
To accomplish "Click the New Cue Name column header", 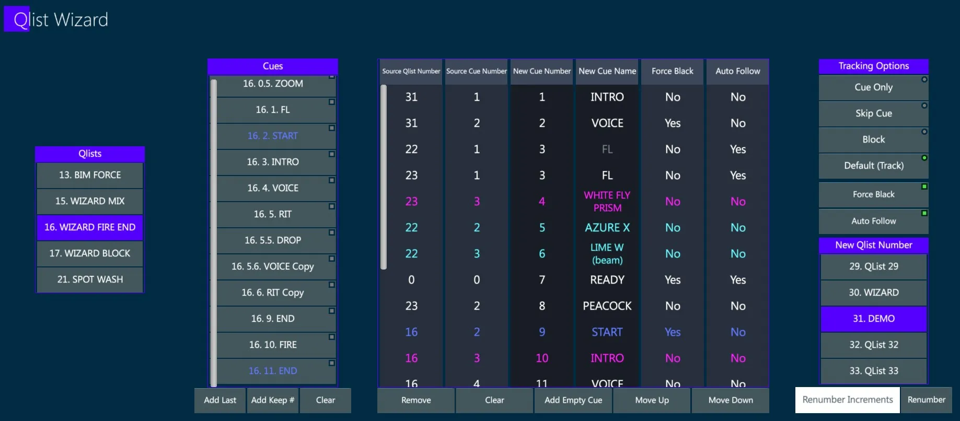I will point(607,72).
